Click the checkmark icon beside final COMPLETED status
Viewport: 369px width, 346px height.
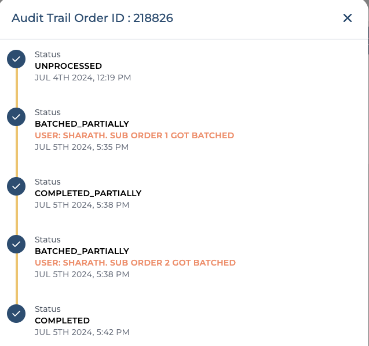tap(16, 314)
